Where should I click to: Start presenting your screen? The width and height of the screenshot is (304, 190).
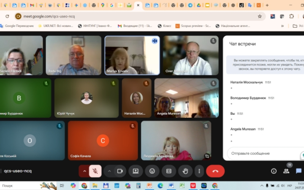(136, 171)
